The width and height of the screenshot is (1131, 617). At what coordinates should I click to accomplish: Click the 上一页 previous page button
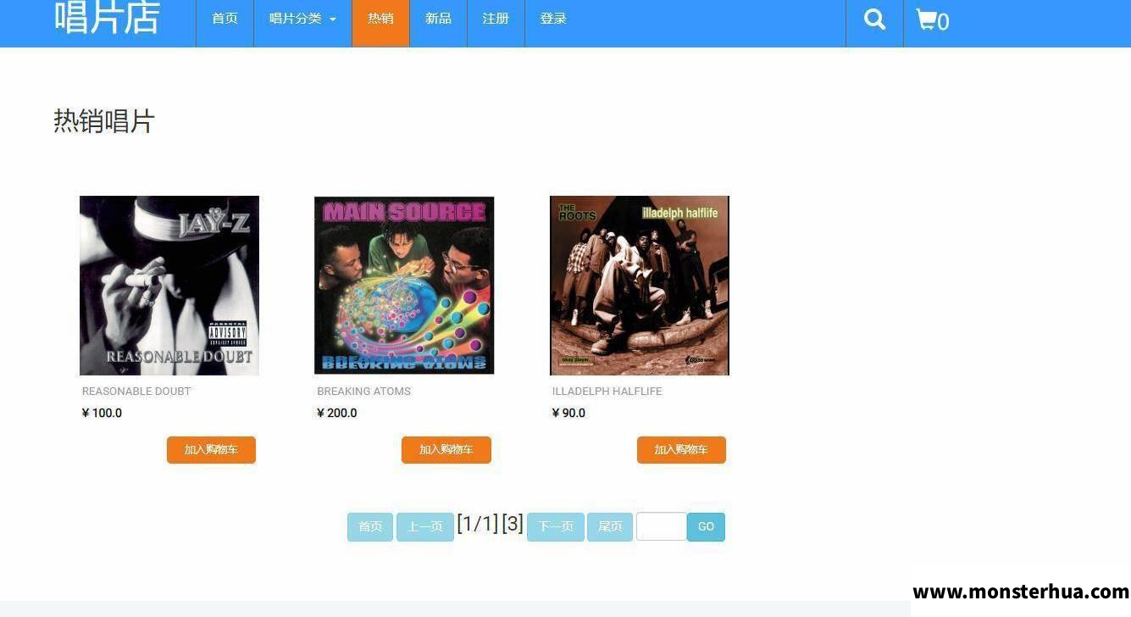[425, 526]
